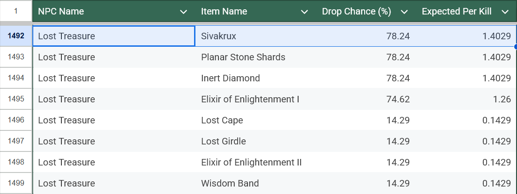Image resolution: width=517 pixels, height=194 pixels.
Task: Select row header 1495
Action: [16, 99]
